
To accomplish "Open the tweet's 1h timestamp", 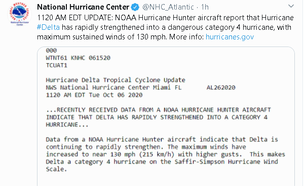I will coord(205,7).
